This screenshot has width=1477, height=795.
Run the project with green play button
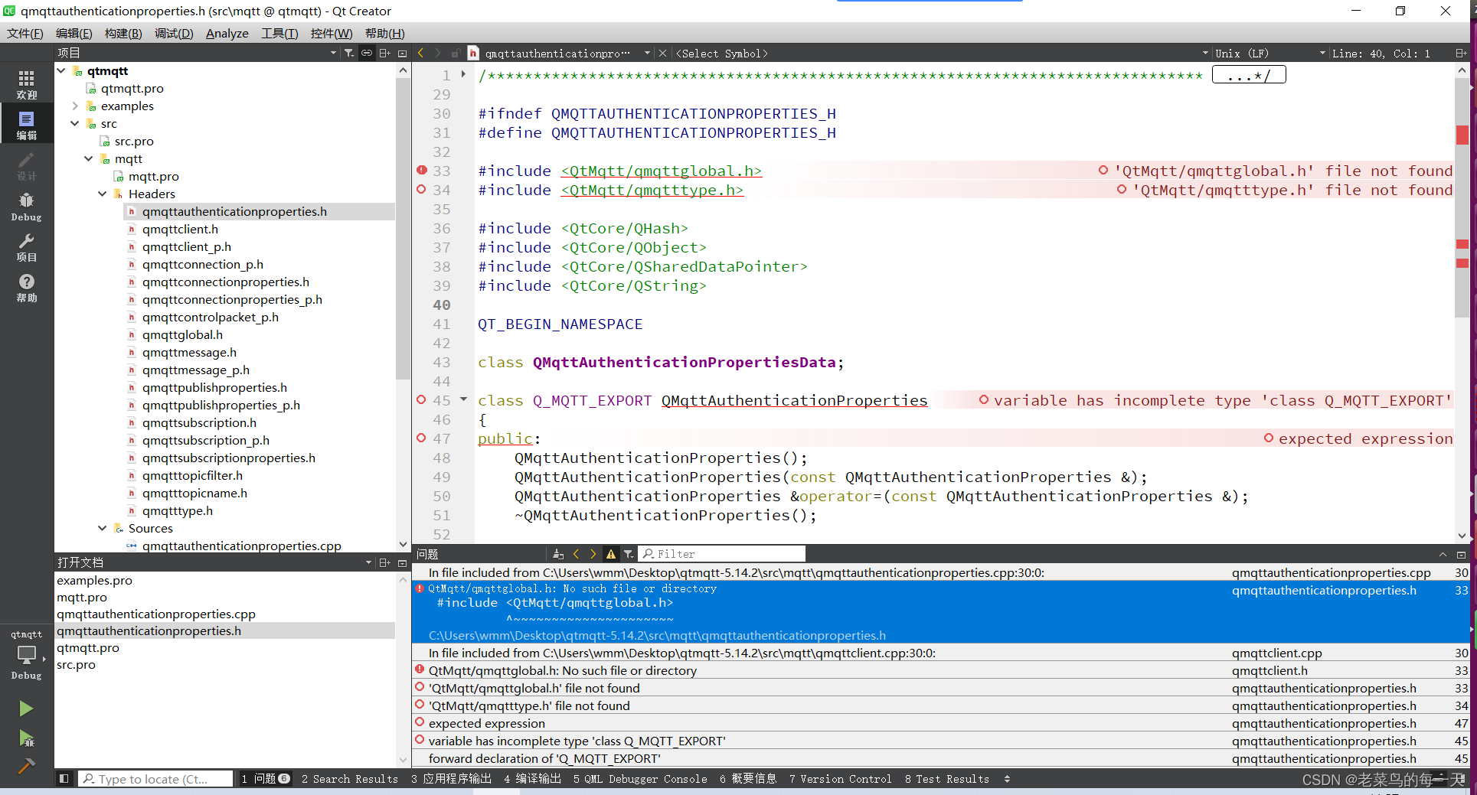coord(26,709)
